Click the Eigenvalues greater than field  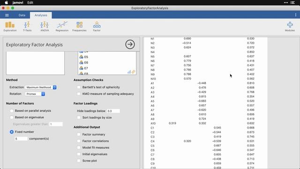[x=56, y=124]
